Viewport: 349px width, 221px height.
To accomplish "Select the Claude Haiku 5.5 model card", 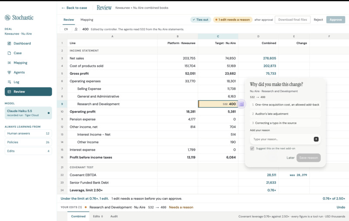I will coord(28,113).
